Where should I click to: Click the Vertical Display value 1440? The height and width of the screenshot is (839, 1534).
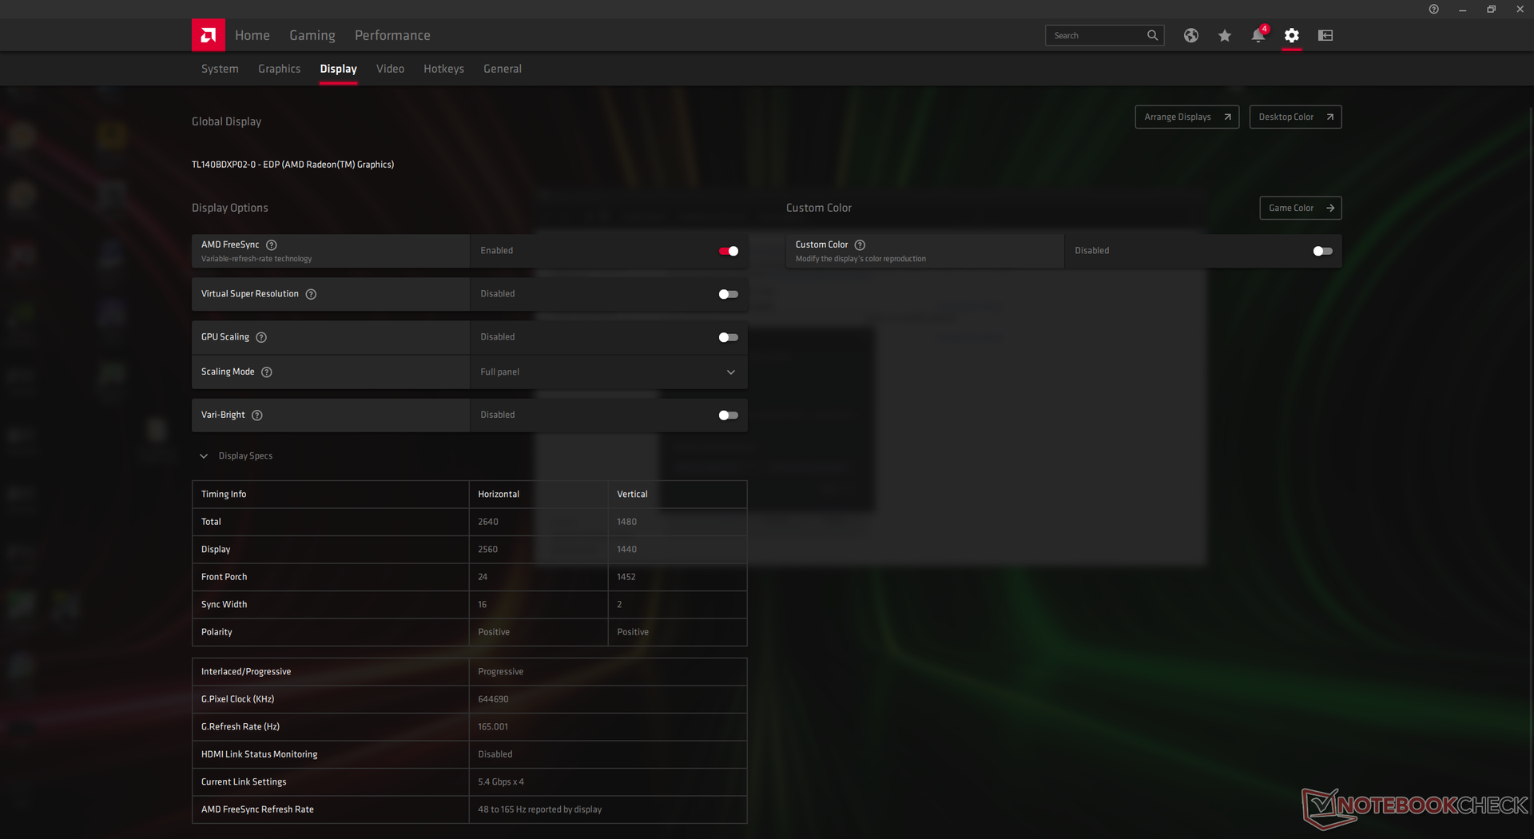tap(627, 550)
